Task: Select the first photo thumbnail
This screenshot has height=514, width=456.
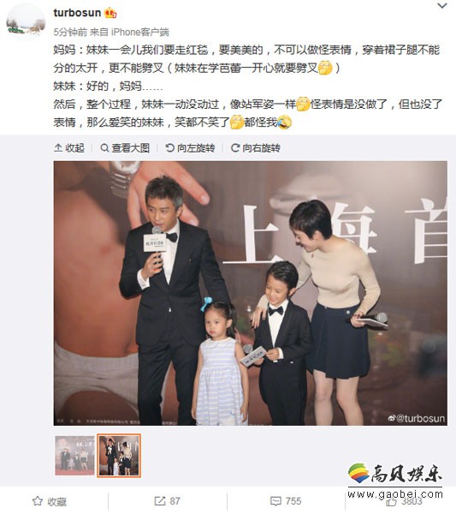Action: pyautogui.click(x=74, y=456)
